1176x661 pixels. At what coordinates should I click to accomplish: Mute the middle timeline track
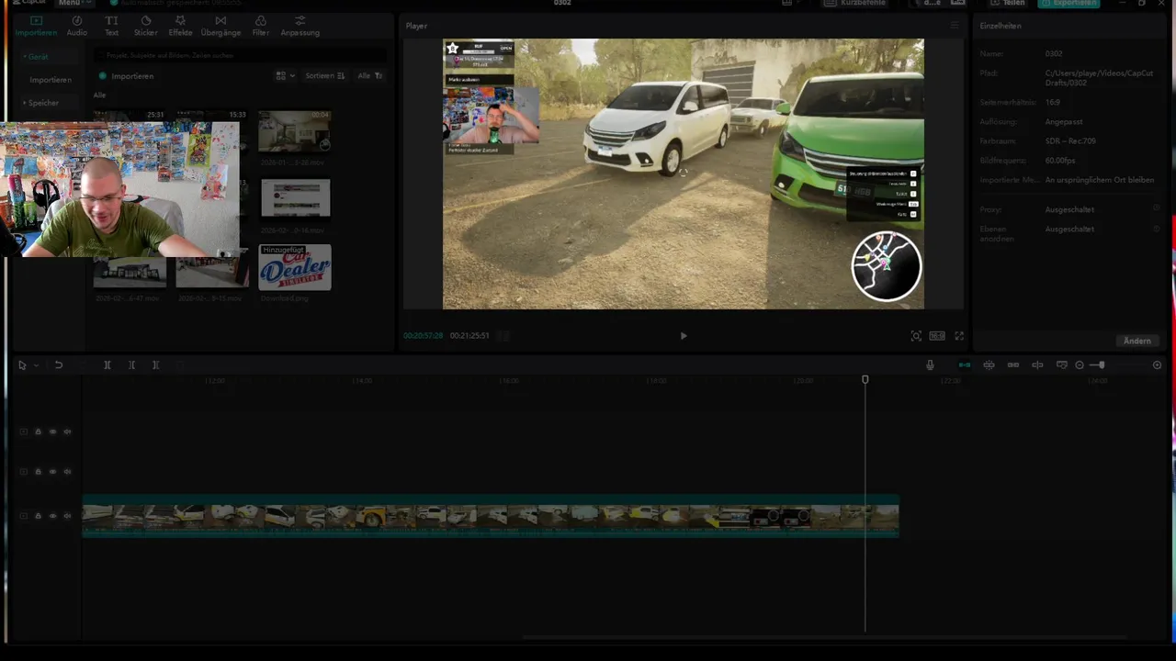pos(67,472)
